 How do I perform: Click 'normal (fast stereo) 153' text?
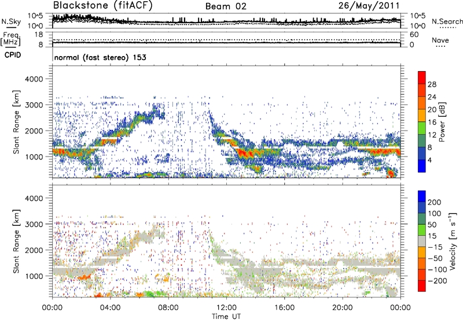(100, 57)
